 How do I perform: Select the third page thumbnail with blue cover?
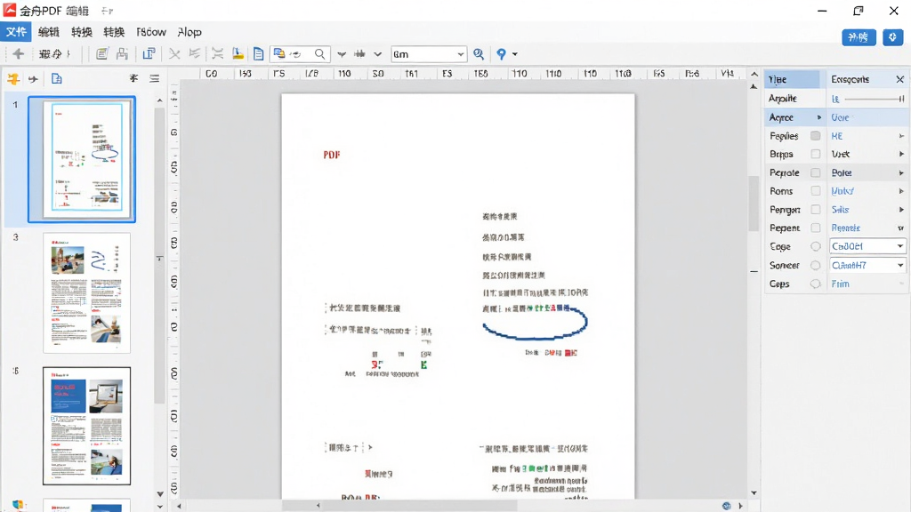(x=86, y=426)
